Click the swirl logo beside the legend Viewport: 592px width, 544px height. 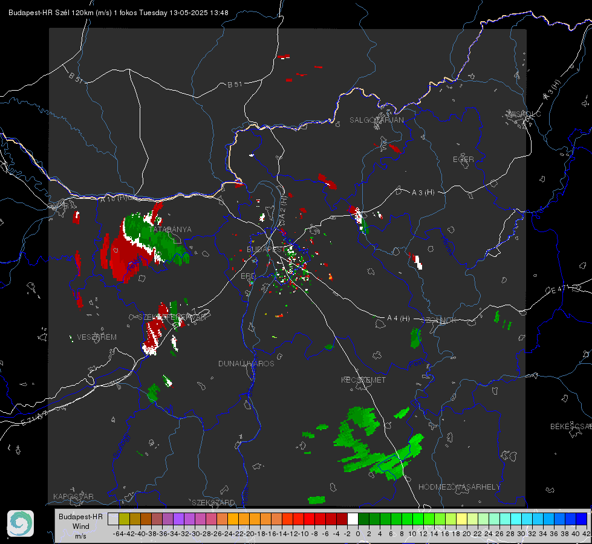click(21, 523)
